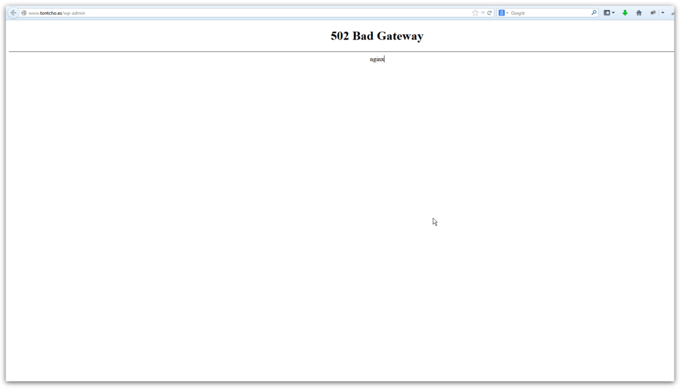
Task: Bookmark this page with the star icon
Action: (x=475, y=13)
